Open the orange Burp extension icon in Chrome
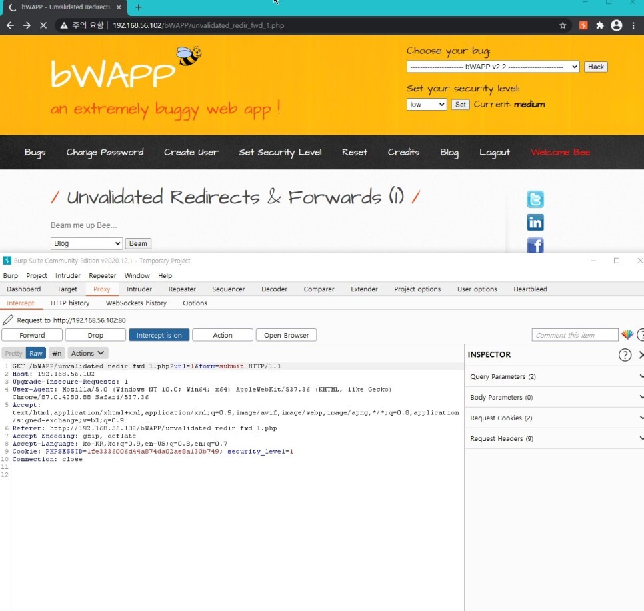This screenshot has height=611, width=644. (x=583, y=25)
